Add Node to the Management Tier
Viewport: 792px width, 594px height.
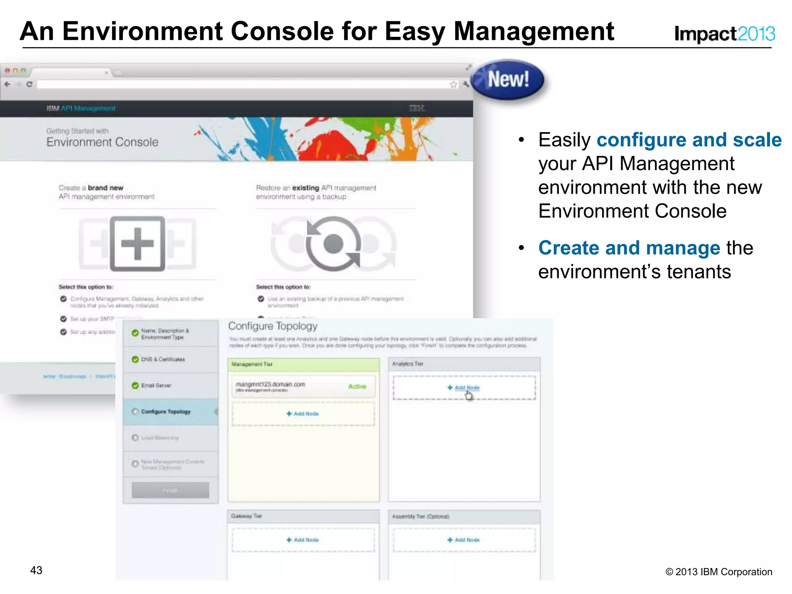(x=303, y=414)
